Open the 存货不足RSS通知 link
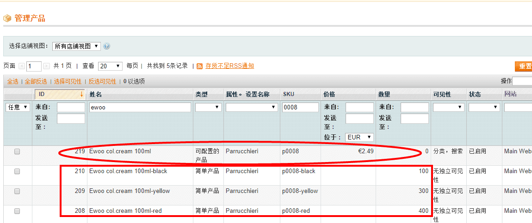Viewport: 532px width, 223px height. 230,66
